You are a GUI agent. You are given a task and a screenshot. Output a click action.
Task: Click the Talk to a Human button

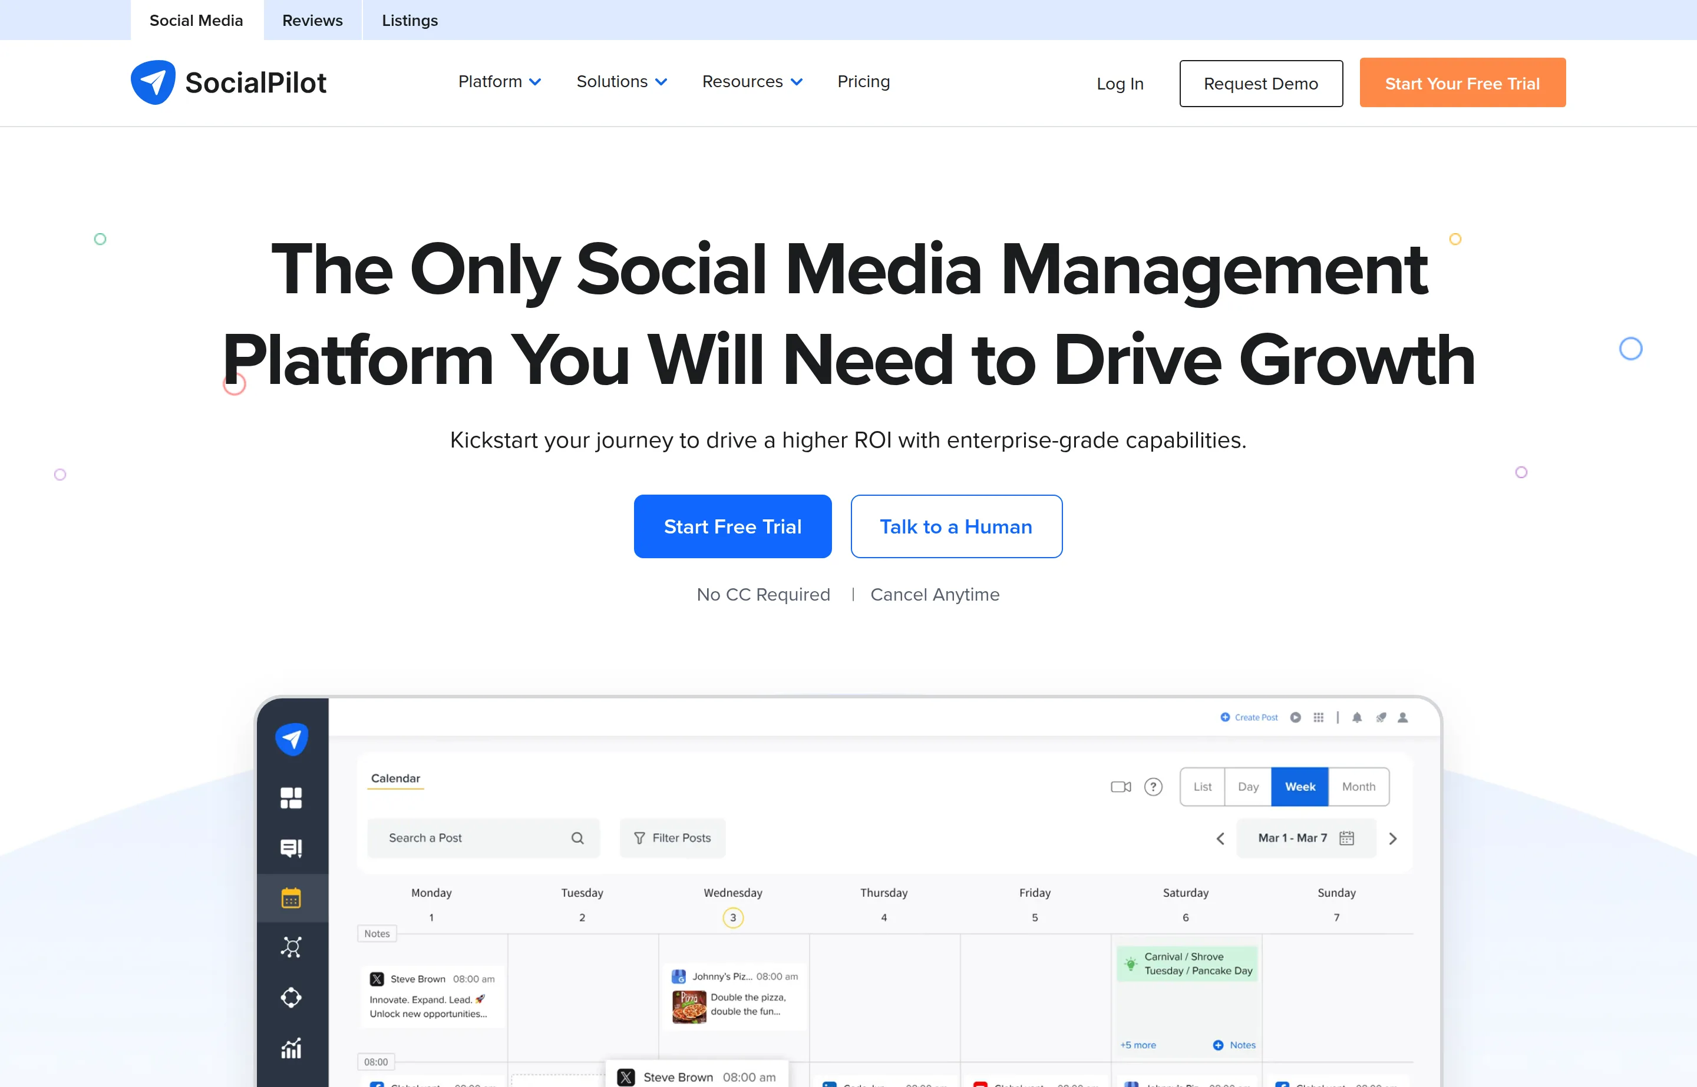pos(956,526)
